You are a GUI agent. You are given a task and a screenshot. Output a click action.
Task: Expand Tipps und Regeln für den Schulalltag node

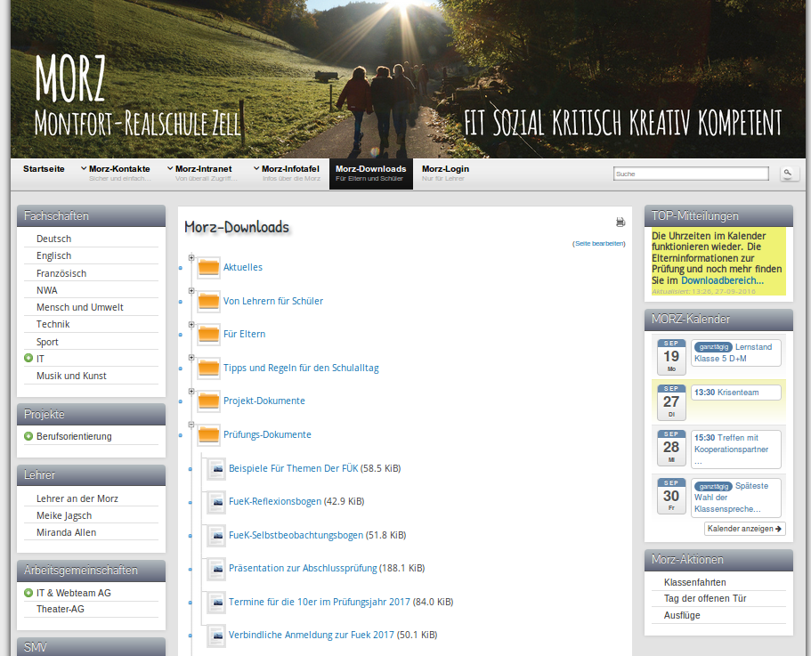(191, 358)
